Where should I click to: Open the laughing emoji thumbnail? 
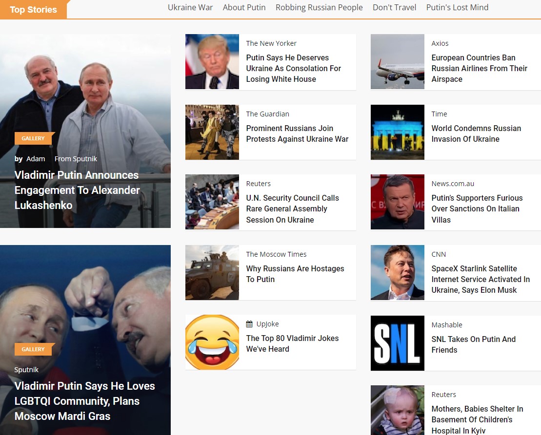pos(212,342)
